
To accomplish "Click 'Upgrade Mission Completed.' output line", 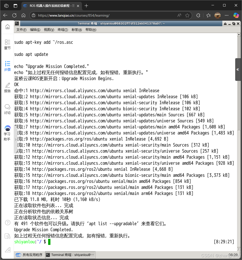I will pyautogui.click(x=43, y=230).
